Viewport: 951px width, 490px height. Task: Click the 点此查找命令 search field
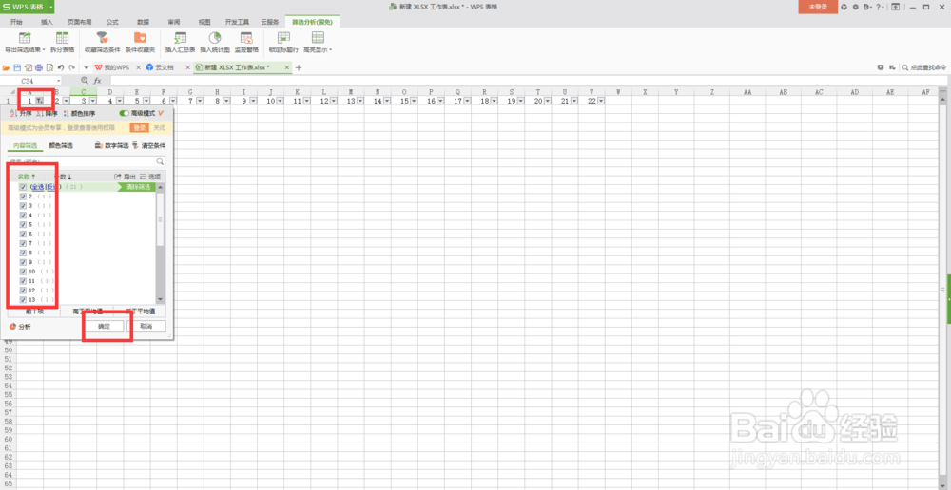click(923, 67)
